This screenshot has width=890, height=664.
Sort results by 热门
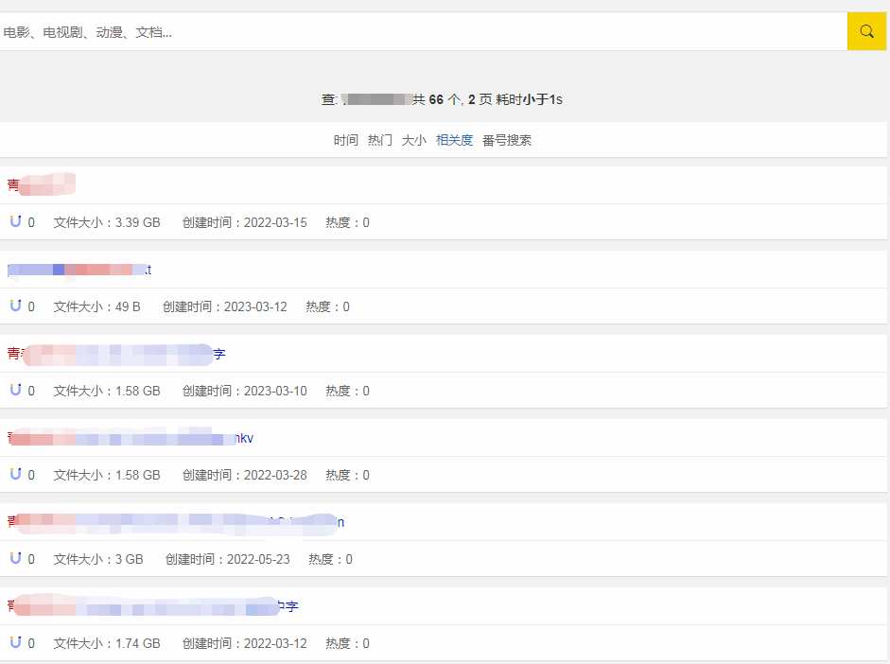tap(379, 140)
